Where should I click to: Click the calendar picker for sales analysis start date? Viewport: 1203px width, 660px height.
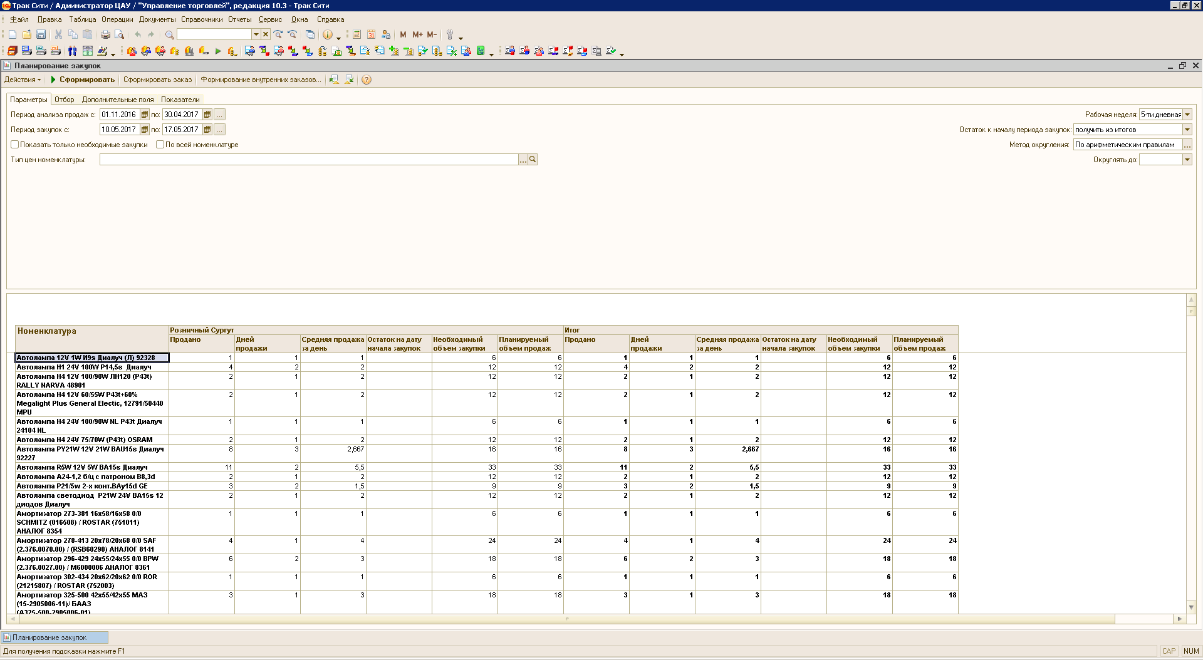click(145, 115)
